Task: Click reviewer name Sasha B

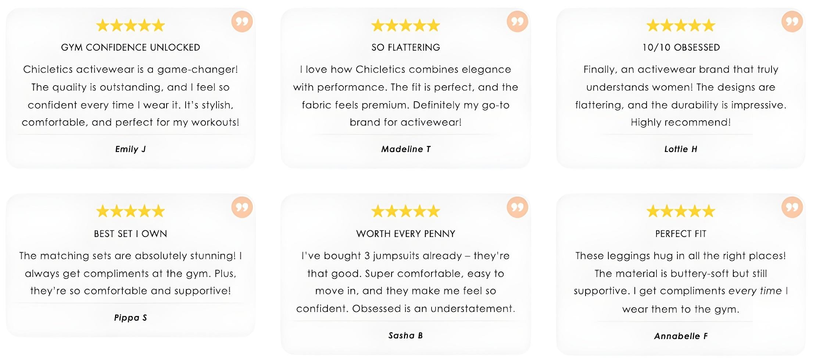Action: click(406, 335)
